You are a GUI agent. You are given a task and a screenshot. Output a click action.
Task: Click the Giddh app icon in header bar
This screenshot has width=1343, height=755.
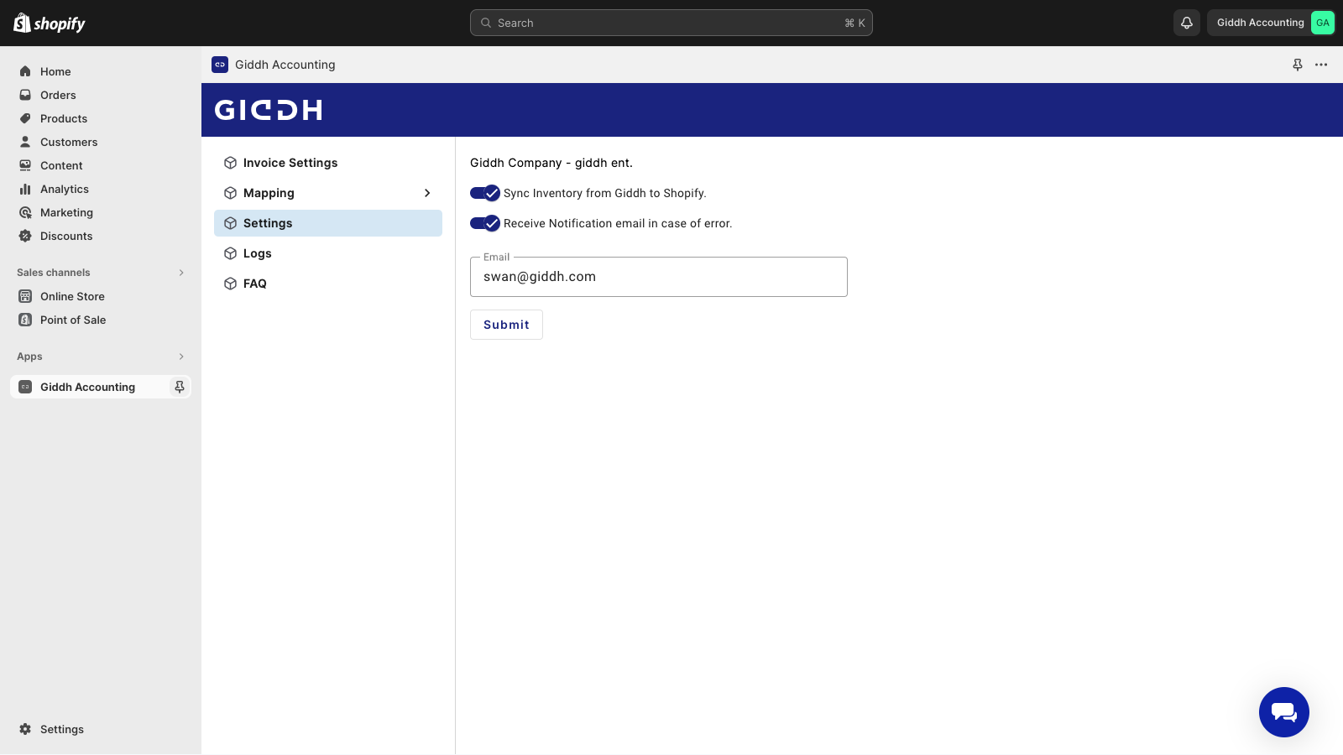tap(220, 65)
